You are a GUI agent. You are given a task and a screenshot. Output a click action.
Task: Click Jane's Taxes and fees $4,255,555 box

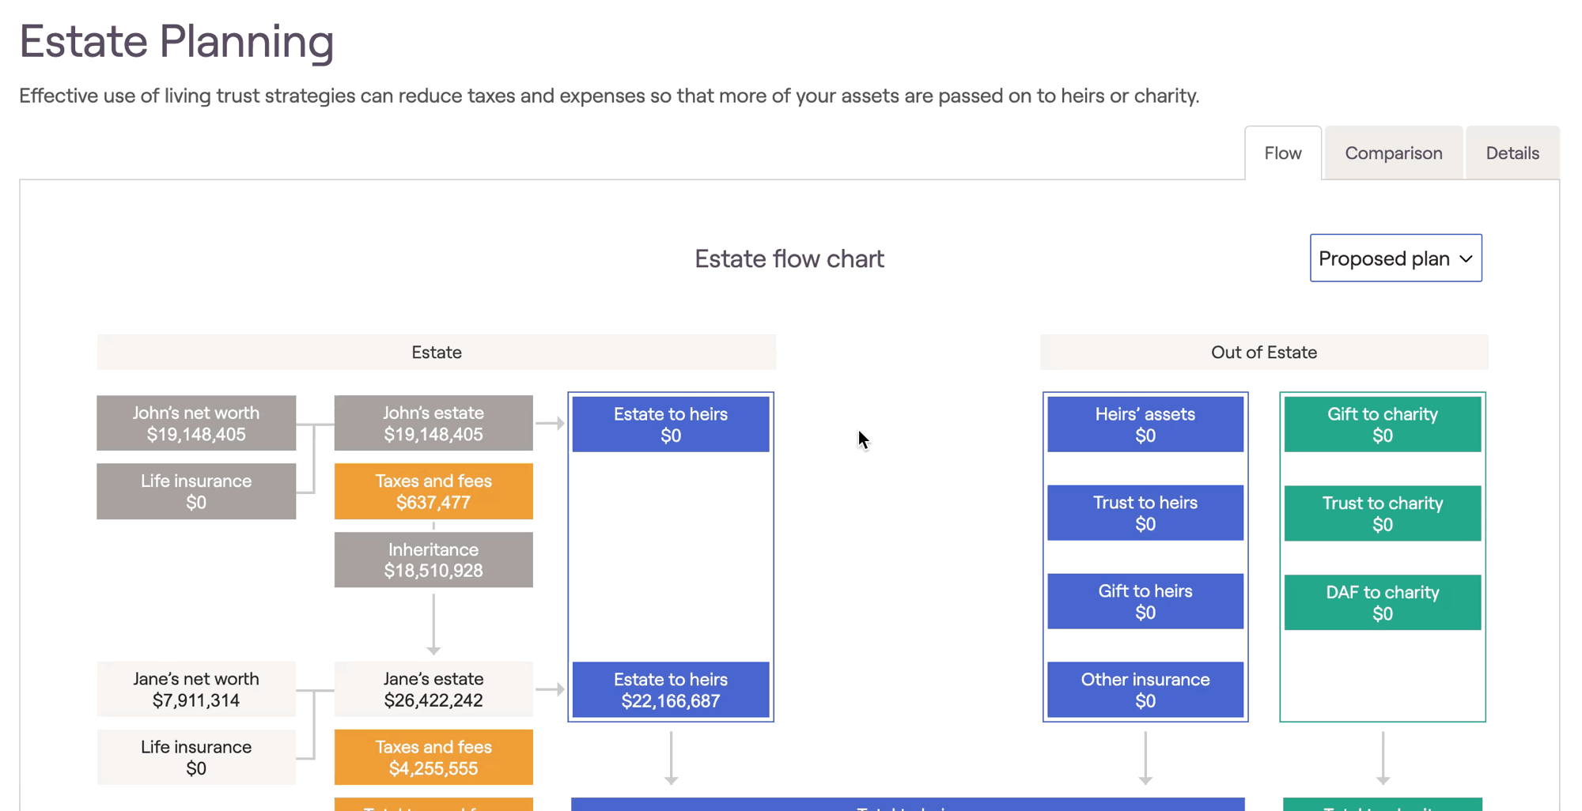pyautogui.click(x=433, y=757)
